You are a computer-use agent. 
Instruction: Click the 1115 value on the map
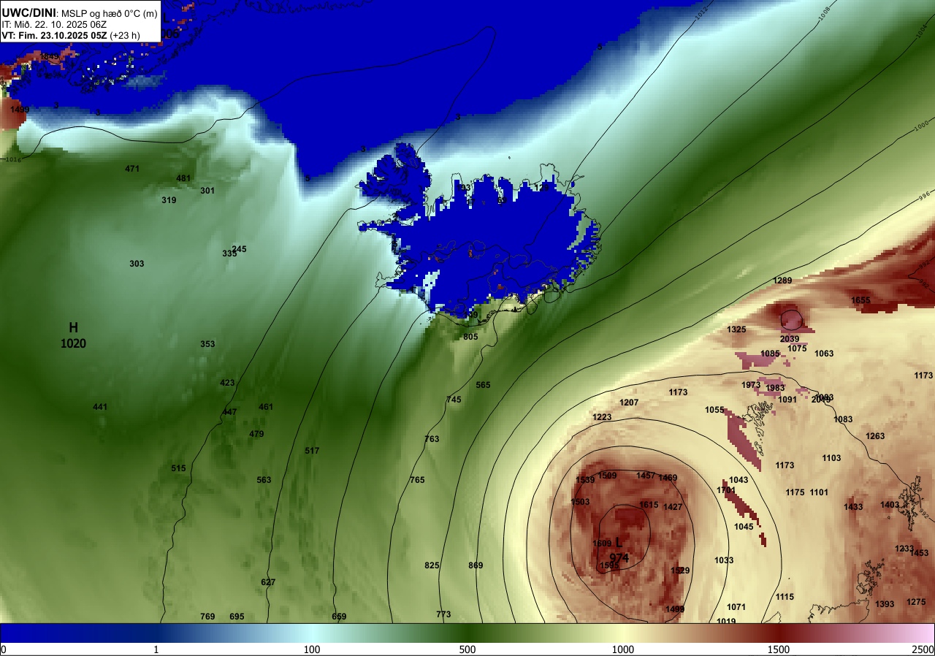pos(785,597)
